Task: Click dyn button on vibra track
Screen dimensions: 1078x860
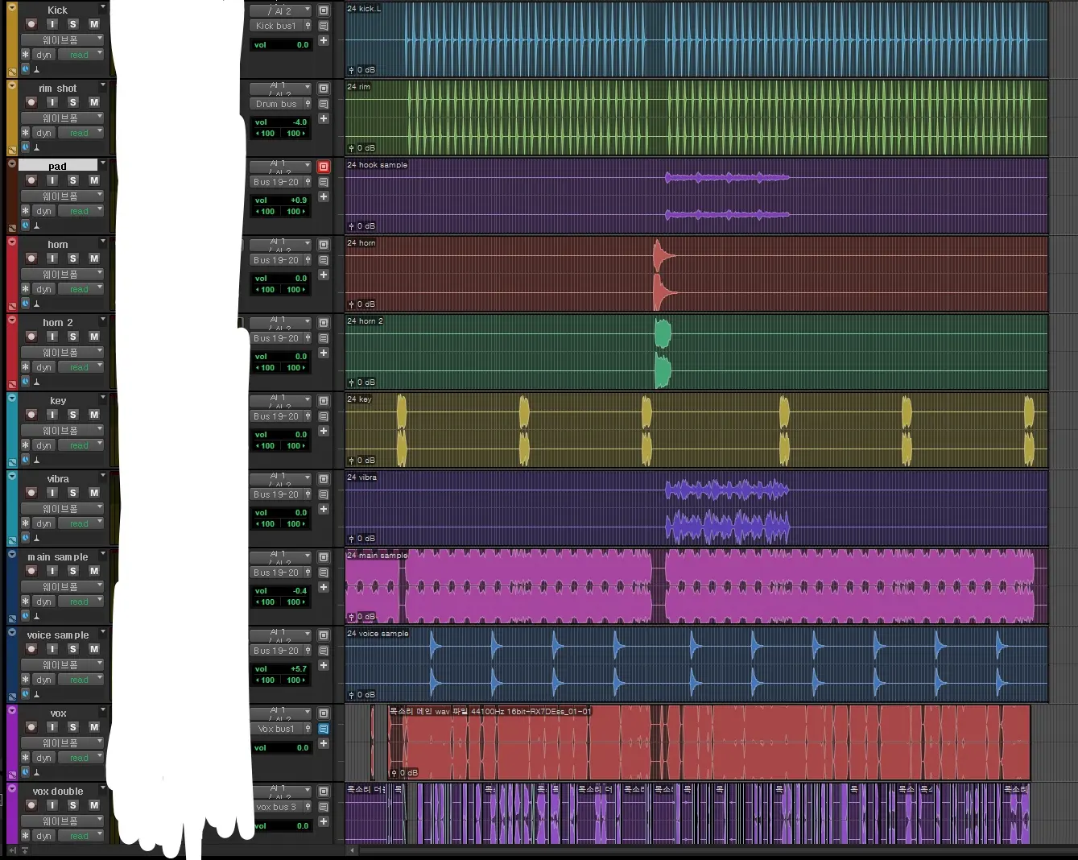Action: pos(43,523)
